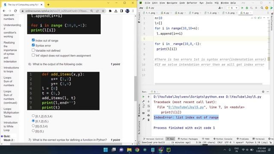Click the editor horizontal scrollbar
The height and width of the screenshot is (154, 274).
(x=208, y=84)
